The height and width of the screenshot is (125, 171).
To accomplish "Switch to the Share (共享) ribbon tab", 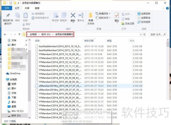I will 27,8.
